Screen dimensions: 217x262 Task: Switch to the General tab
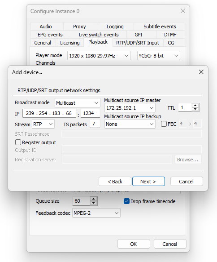click(43, 43)
